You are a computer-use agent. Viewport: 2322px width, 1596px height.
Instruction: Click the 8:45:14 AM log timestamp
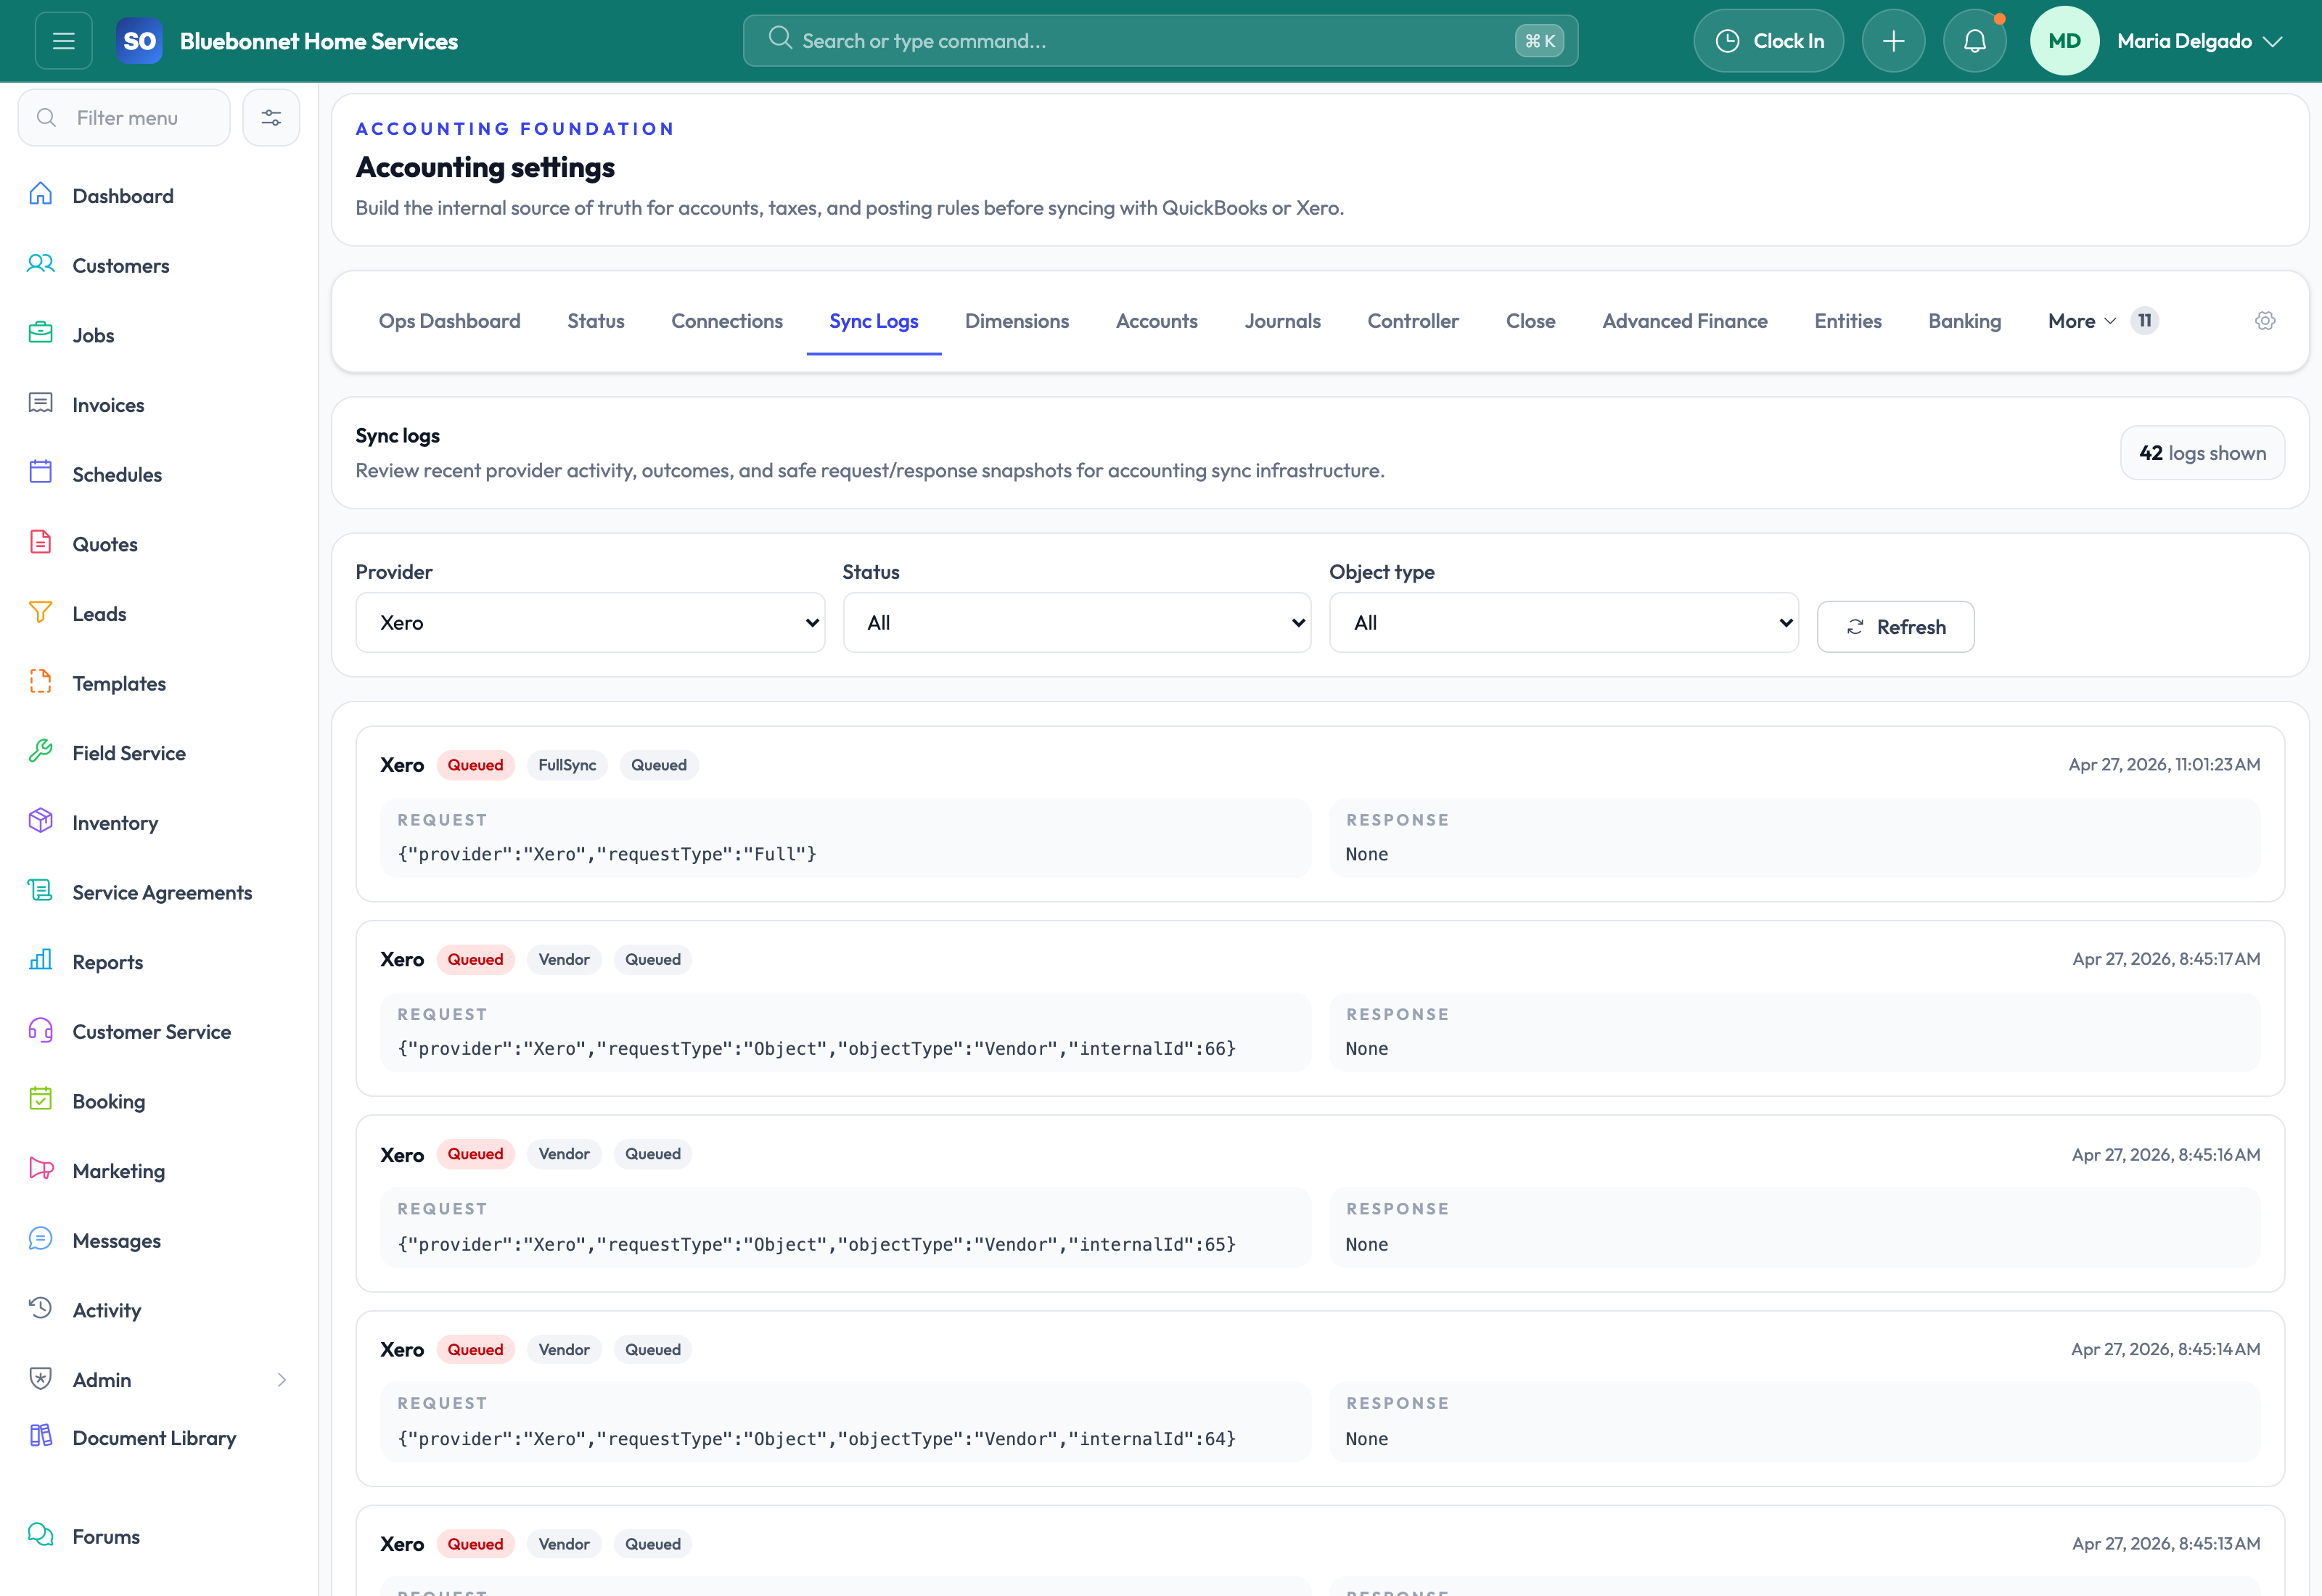click(2165, 1349)
